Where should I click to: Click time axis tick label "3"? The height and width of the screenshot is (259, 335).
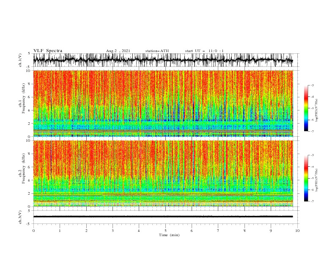point(113,231)
